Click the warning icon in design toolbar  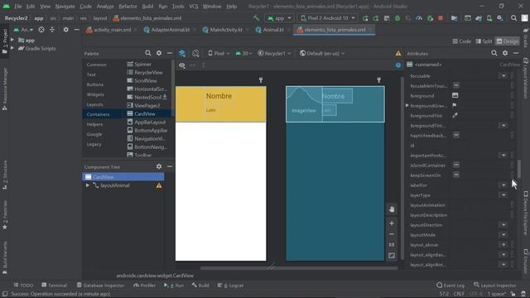click(x=398, y=53)
